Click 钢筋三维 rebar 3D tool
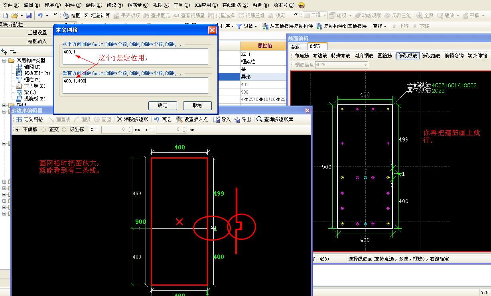The image size is (491, 296). tap(251, 16)
